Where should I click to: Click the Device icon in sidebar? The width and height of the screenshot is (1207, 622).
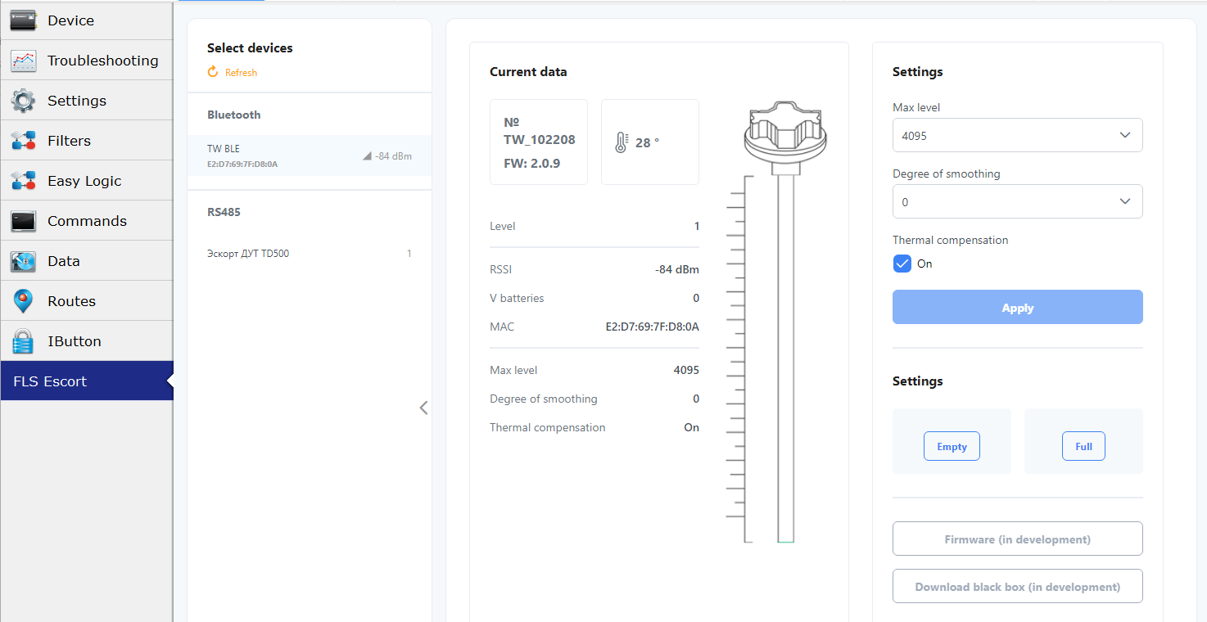(x=23, y=20)
